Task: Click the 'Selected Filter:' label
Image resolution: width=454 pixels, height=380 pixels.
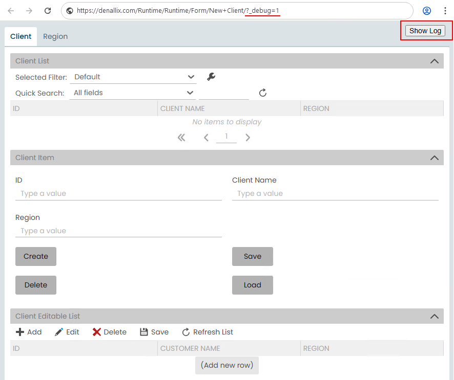Action: pos(41,77)
